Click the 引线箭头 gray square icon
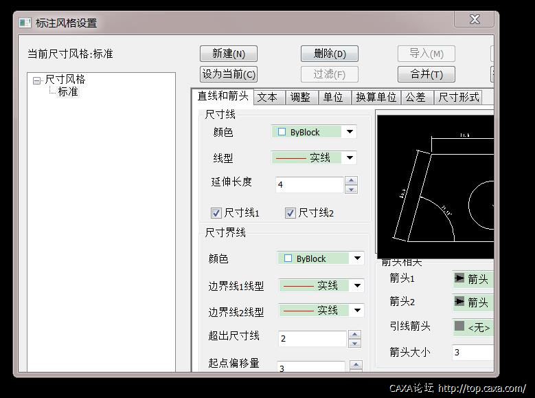The width and height of the screenshot is (535, 398). [459, 326]
